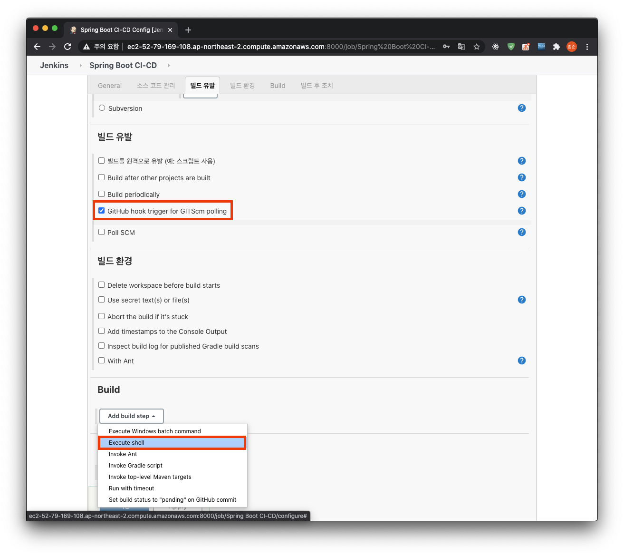This screenshot has height=556, width=624.
Task: Switch to 빌드 환경 tab
Action: pos(242,86)
